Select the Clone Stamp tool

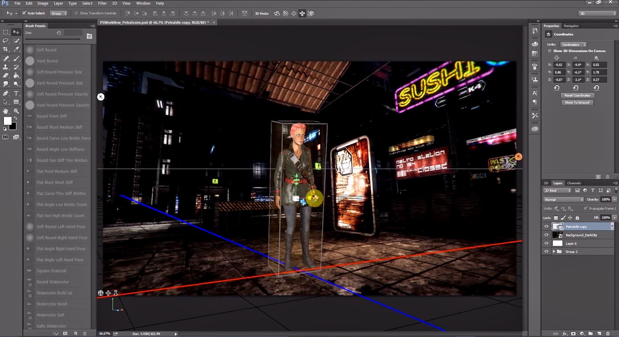tap(5, 67)
